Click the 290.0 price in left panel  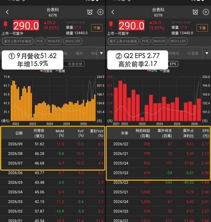[x=26, y=26]
